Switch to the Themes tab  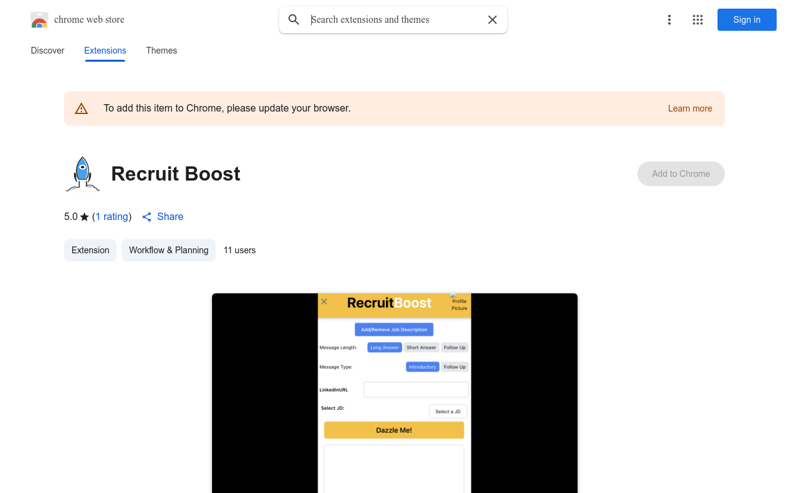[x=161, y=51]
